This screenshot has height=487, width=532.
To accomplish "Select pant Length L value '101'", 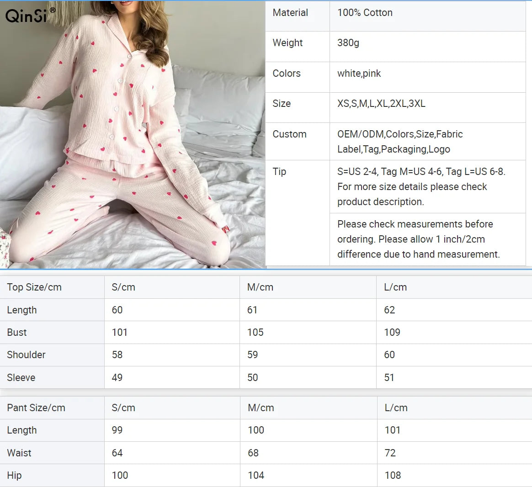I will [393, 430].
